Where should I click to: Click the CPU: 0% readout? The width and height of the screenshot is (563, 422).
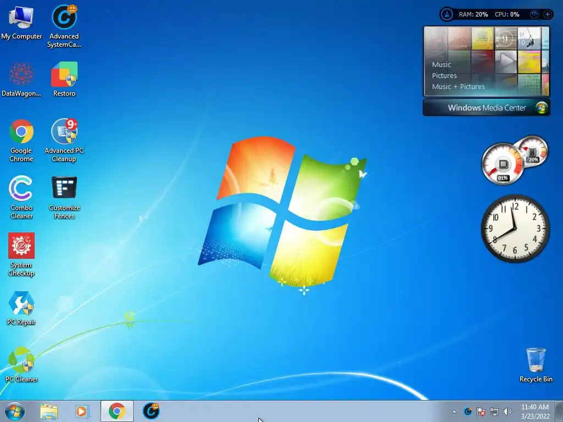point(507,14)
